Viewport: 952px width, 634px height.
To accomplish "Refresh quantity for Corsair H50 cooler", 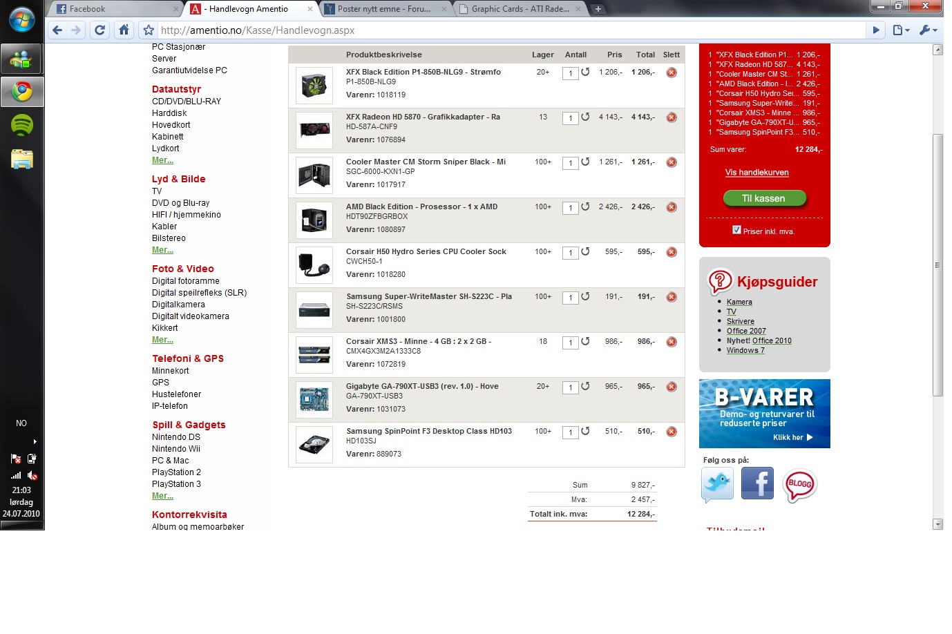I will [585, 251].
